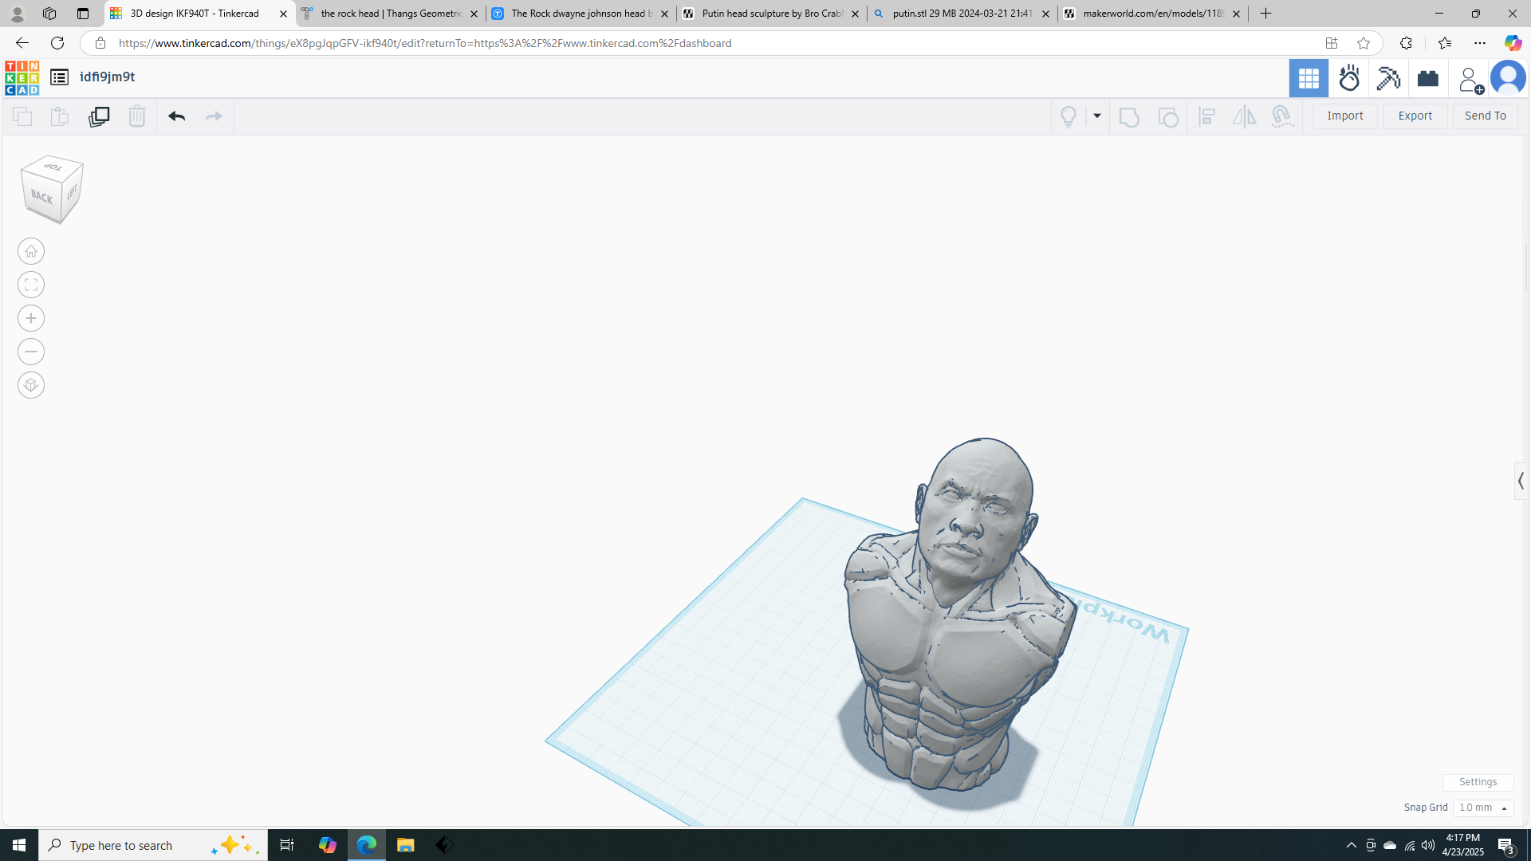
Task: Click the Home view button
Action: point(31,252)
